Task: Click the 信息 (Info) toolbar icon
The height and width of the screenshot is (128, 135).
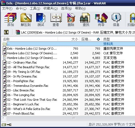Action: (116, 18)
